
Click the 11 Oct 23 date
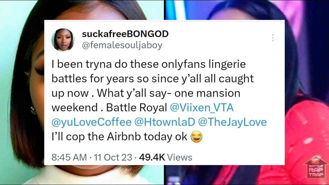click(113, 157)
